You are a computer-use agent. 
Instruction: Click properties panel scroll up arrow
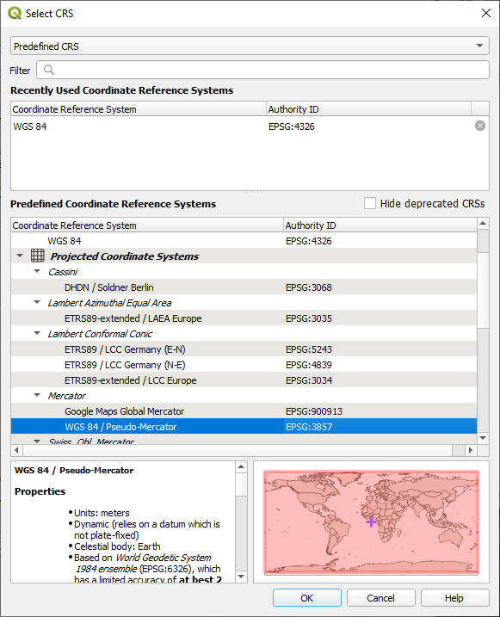tap(241, 467)
